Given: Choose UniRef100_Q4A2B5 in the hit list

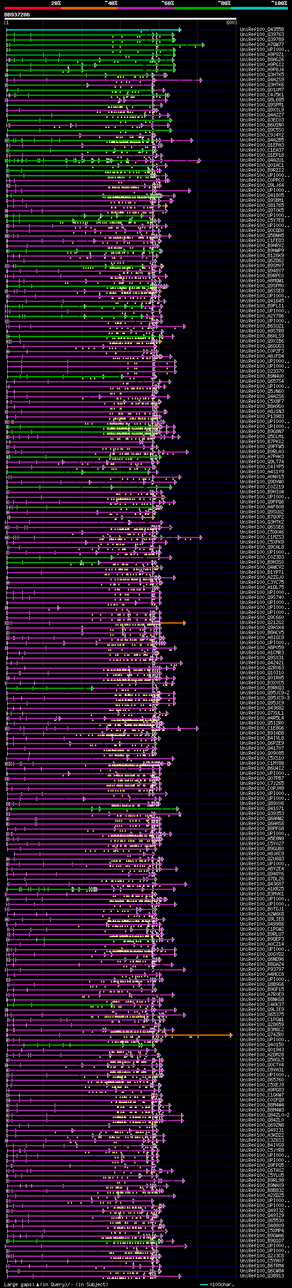Looking at the screenshot, I should [x=262, y=140].
